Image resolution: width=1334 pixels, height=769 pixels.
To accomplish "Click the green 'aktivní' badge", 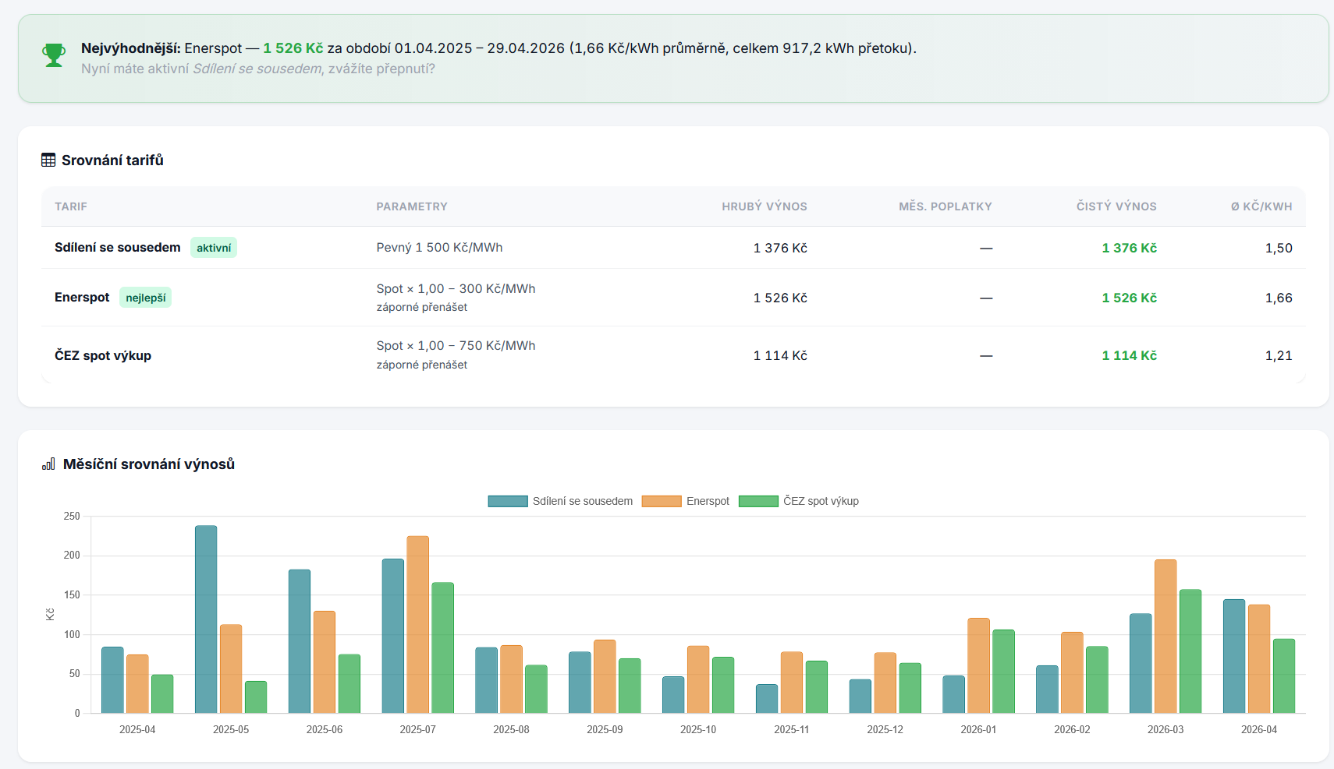I will tap(214, 248).
